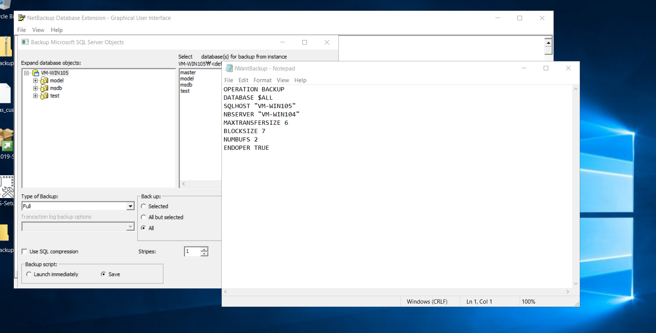Expand the model database node
The width and height of the screenshot is (656, 333).
[x=35, y=81]
